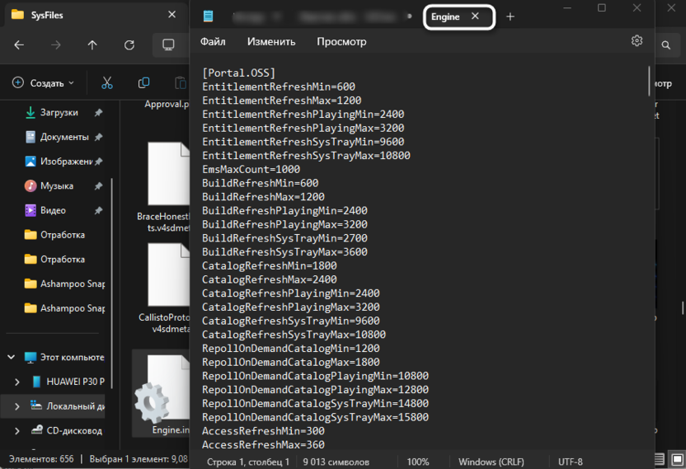Open the Просмотр menu
This screenshot has width=686, height=469.
click(341, 41)
